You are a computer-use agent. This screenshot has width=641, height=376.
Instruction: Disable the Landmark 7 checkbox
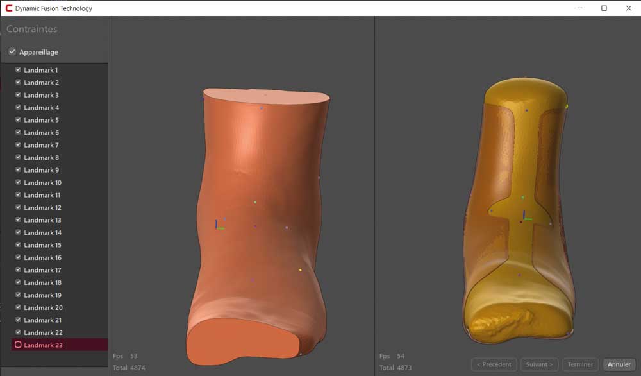click(18, 145)
